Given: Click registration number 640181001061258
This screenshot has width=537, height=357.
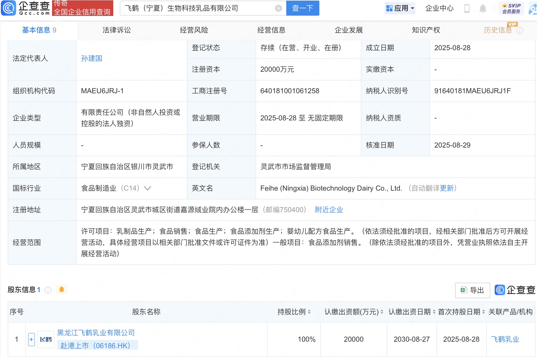Looking at the screenshot, I should [x=290, y=91].
